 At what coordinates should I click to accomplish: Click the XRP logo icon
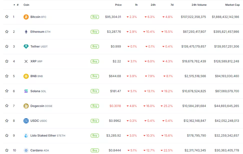[26, 61]
